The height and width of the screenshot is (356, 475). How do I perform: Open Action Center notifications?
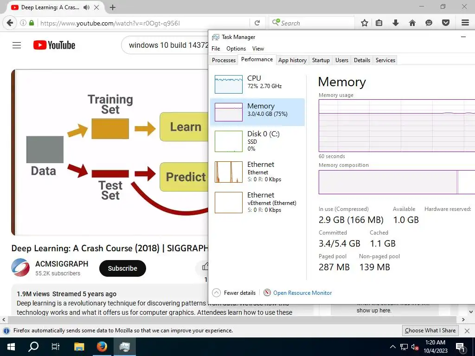(460, 347)
